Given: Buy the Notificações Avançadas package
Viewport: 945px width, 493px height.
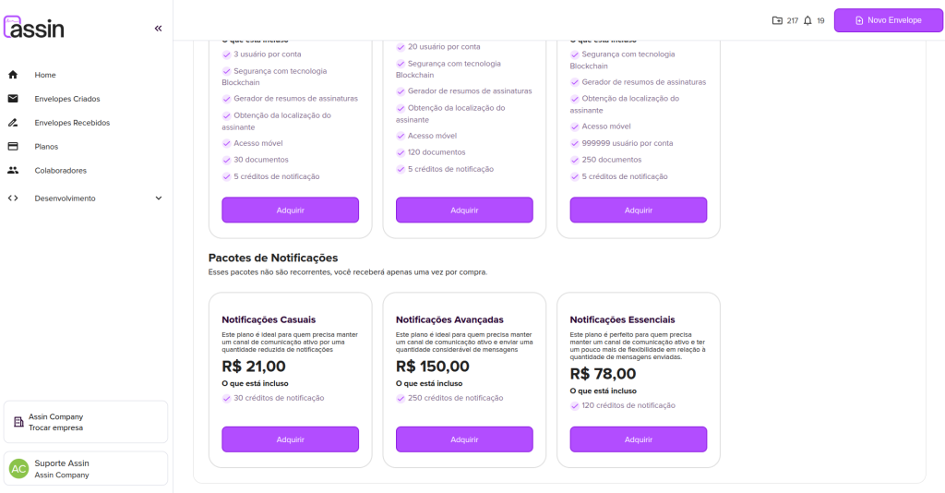Looking at the screenshot, I should click(x=464, y=439).
